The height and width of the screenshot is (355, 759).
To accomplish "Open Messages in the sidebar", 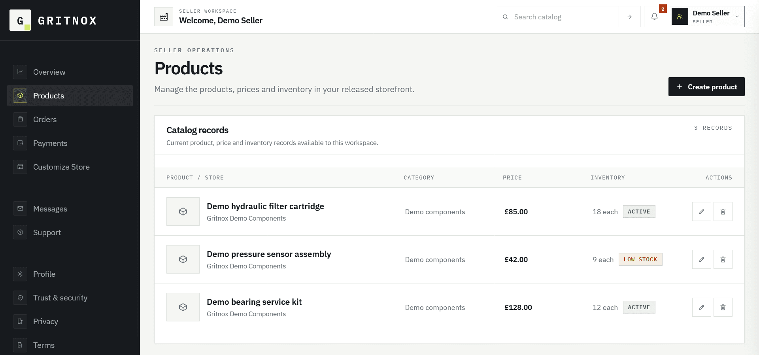I will pyautogui.click(x=70, y=209).
